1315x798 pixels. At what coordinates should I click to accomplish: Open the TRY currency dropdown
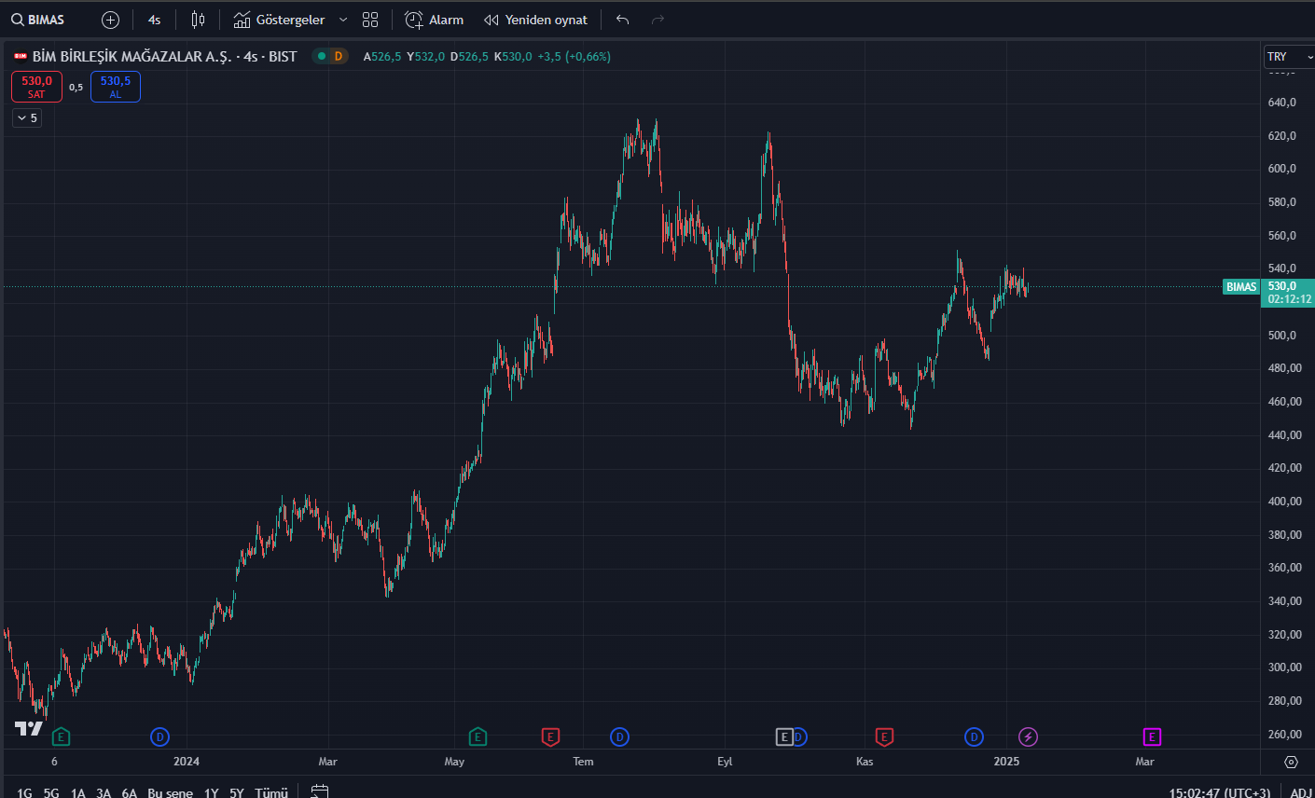point(1289,57)
